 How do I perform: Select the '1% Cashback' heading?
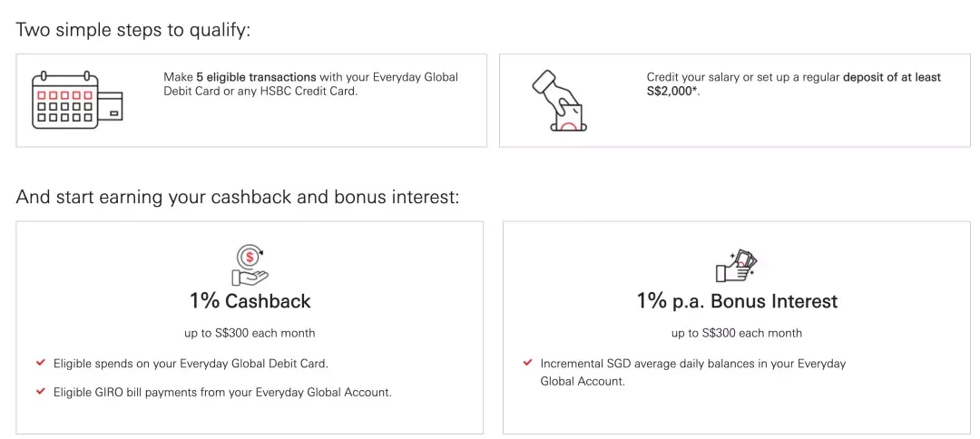pyautogui.click(x=250, y=301)
